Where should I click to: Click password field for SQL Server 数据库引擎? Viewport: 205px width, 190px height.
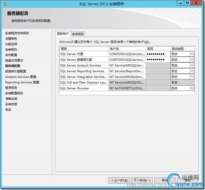[x=158, y=60]
